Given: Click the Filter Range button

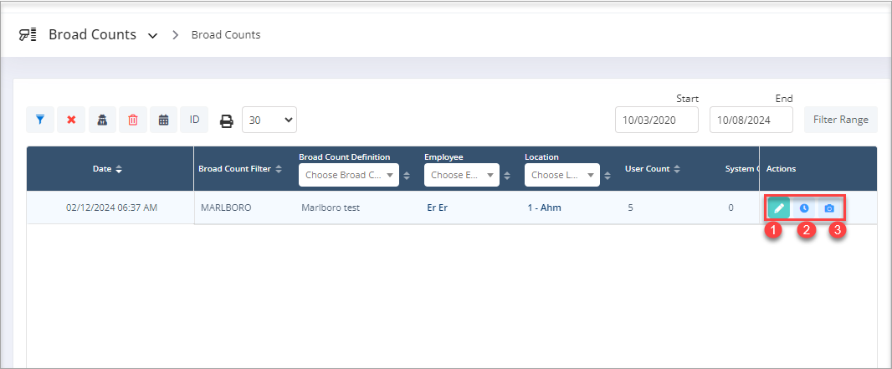Looking at the screenshot, I should 841,120.
